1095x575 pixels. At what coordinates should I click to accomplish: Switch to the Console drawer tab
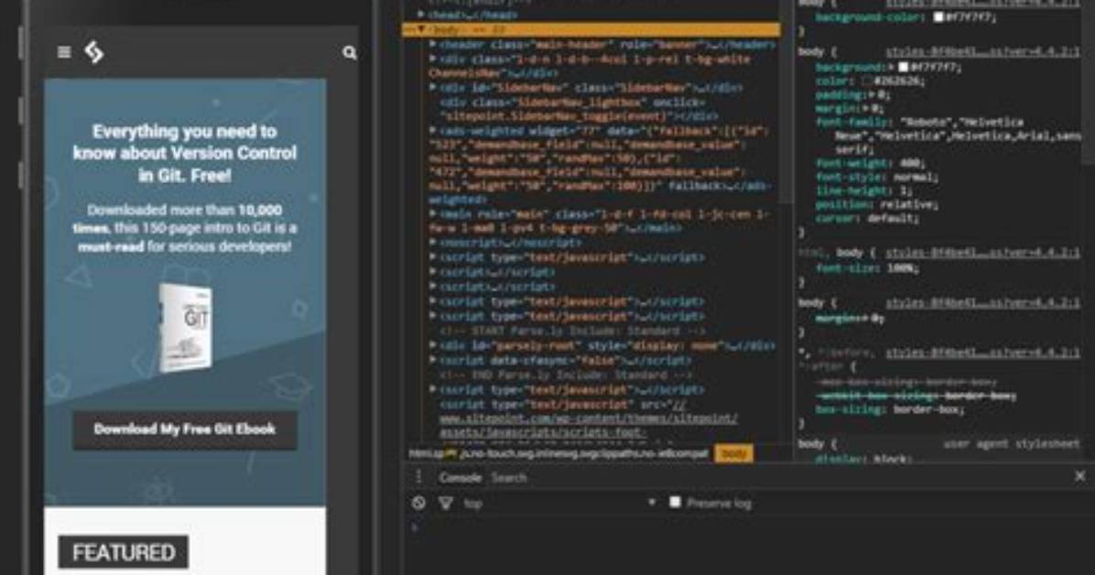tap(460, 477)
